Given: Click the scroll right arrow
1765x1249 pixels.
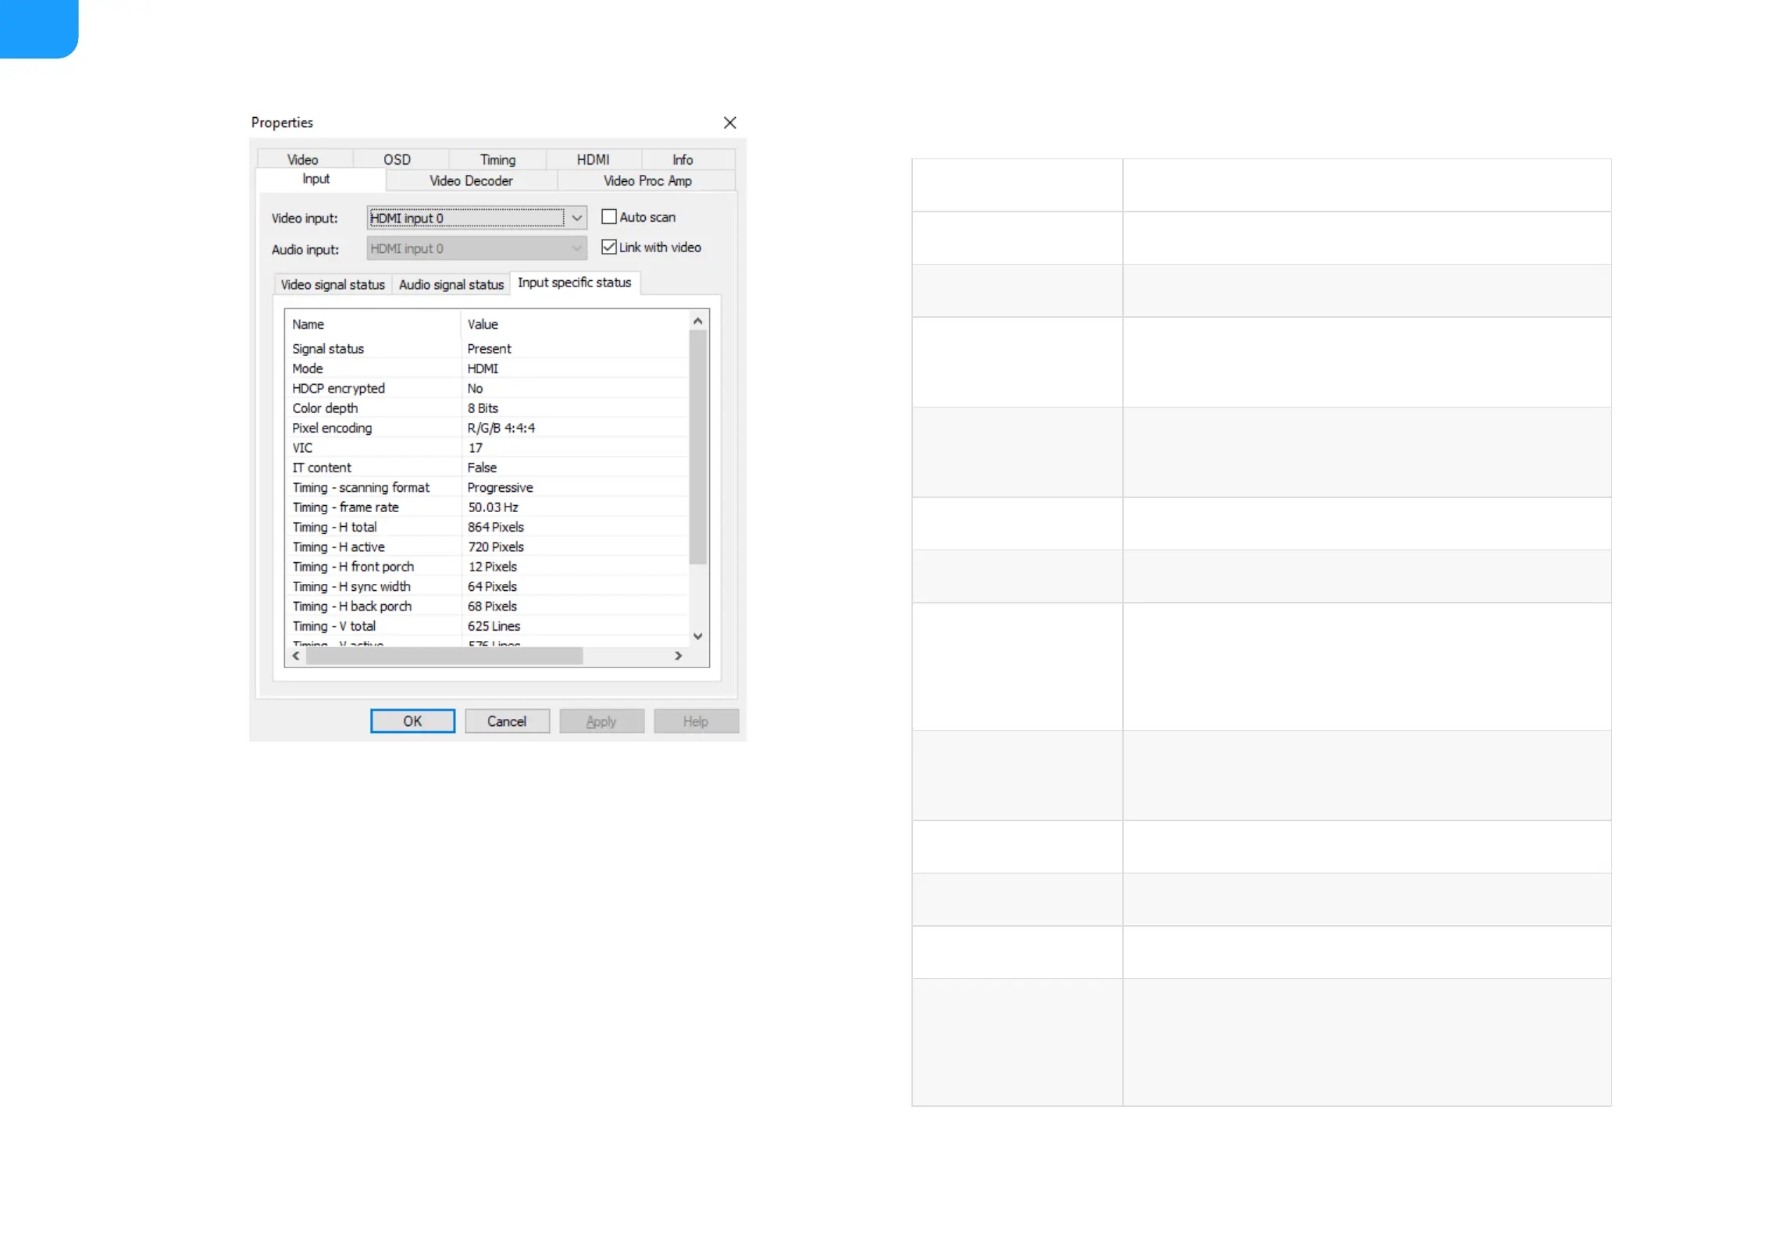Looking at the screenshot, I should 678,656.
